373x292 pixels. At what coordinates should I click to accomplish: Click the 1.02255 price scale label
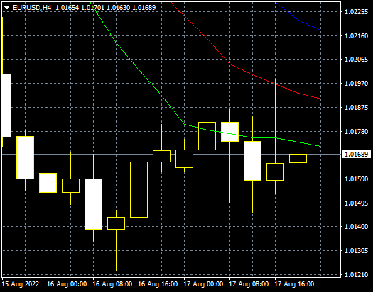pos(357,12)
